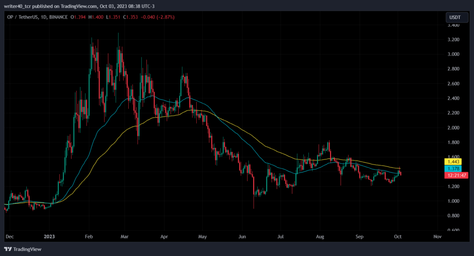Click the 1.000 price axis label
This screenshot has width=474, height=256.
(453, 201)
